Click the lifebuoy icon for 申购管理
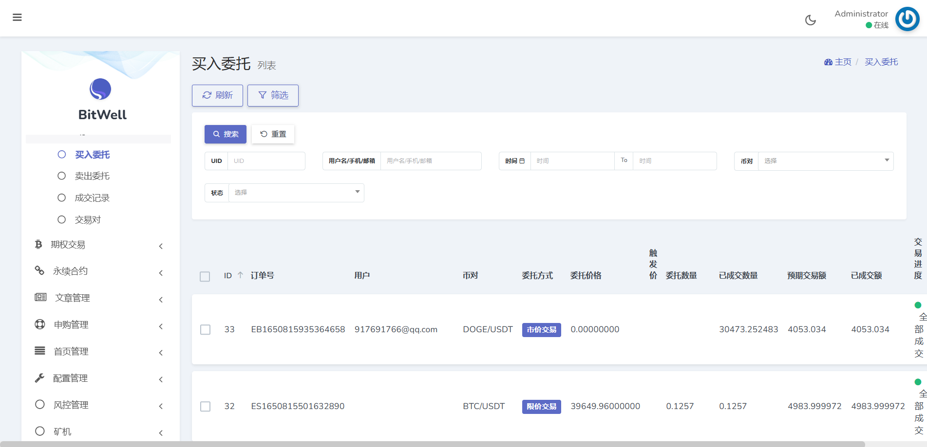The width and height of the screenshot is (927, 447). tap(40, 324)
